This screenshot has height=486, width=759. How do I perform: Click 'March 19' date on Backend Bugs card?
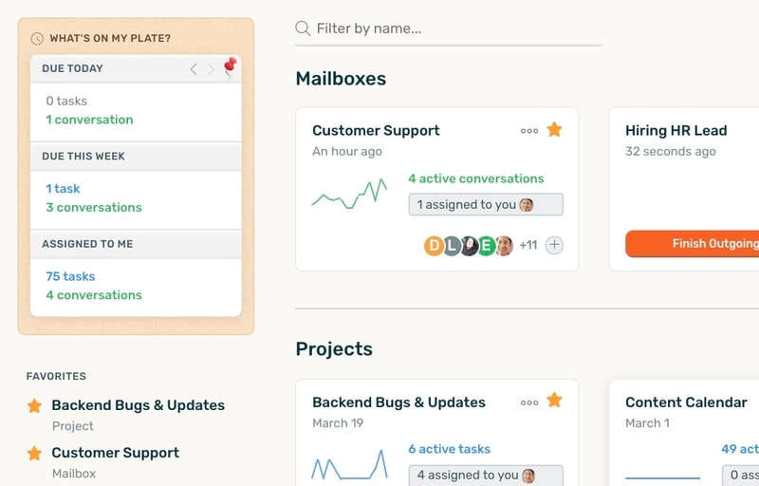338,423
